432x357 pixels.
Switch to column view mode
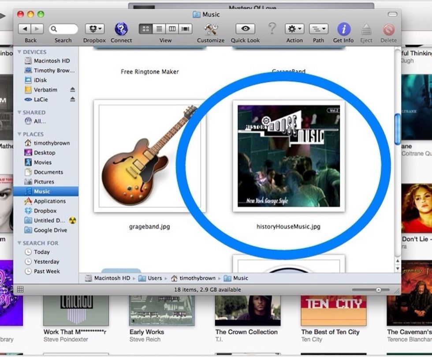click(171, 28)
